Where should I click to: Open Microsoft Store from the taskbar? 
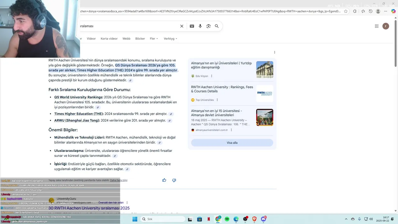(200, 219)
